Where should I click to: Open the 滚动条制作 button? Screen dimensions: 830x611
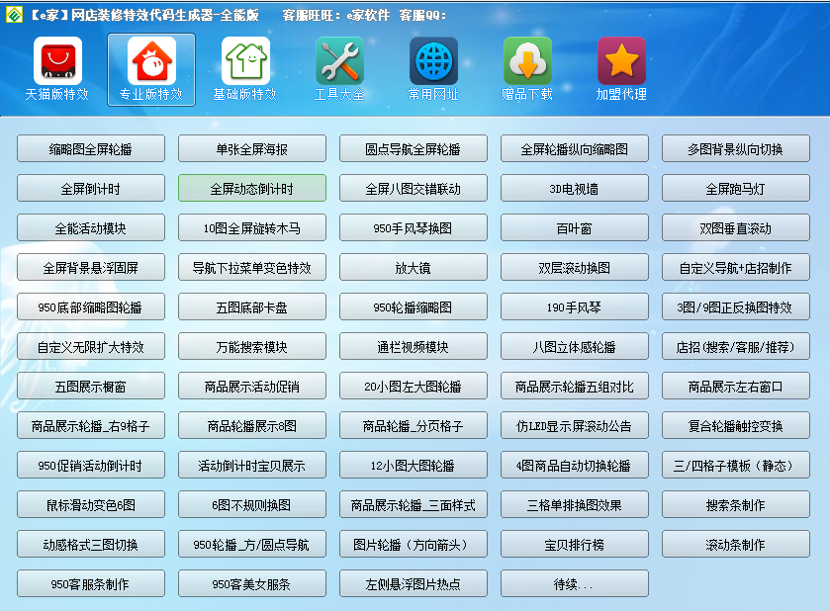[736, 545]
